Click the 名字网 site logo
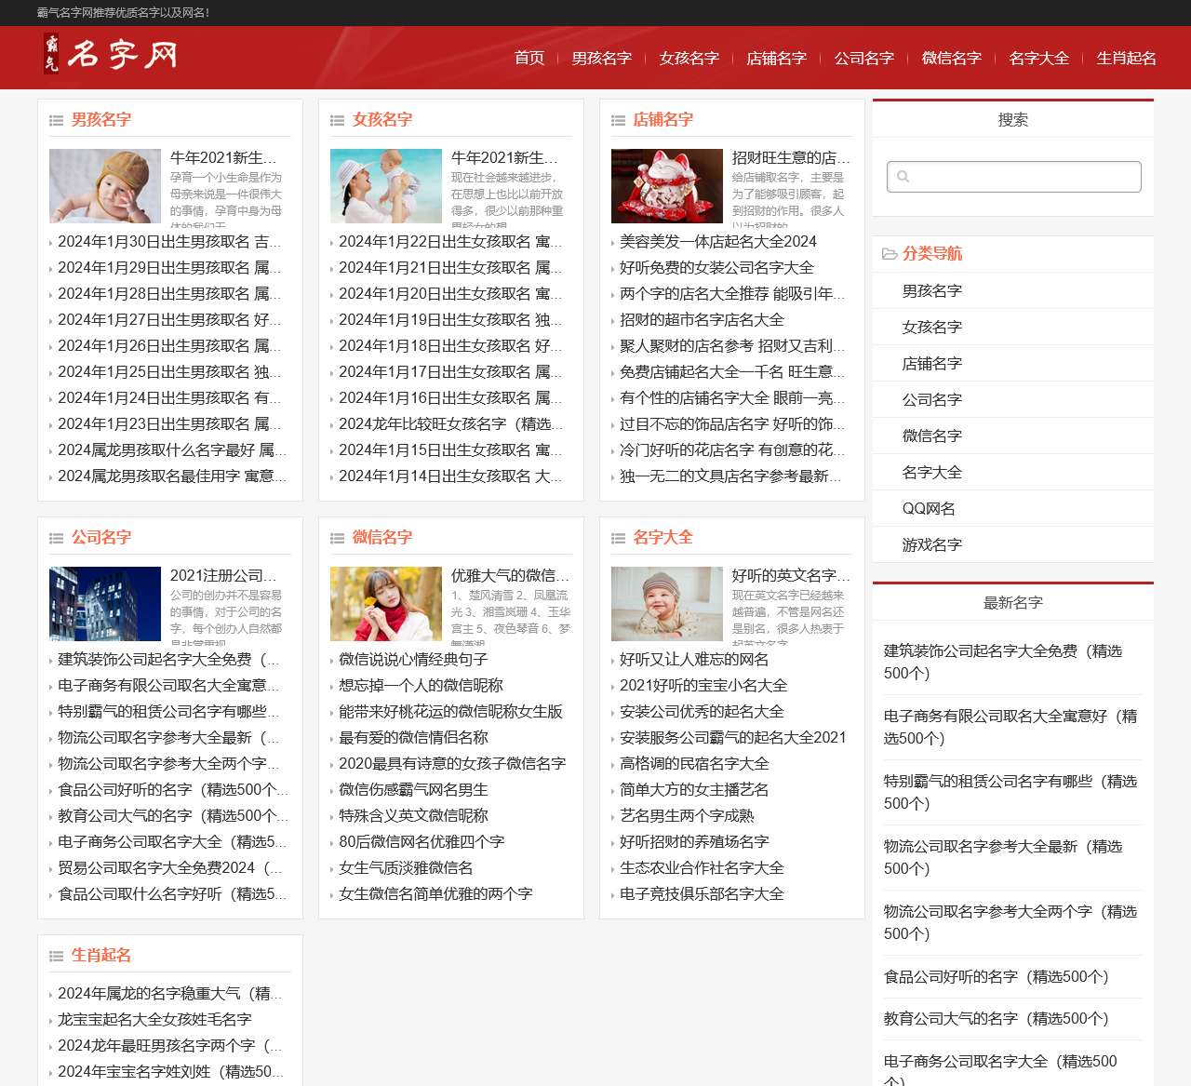The width and height of the screenshot is (1191, 1086). (x=110, y=55)
